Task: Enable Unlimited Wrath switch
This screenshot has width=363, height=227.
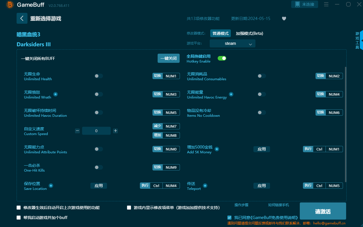Action: tap(99, 94)
